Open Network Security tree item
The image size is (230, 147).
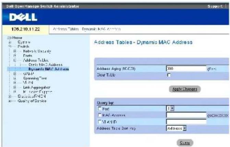[x=37, y=51]
